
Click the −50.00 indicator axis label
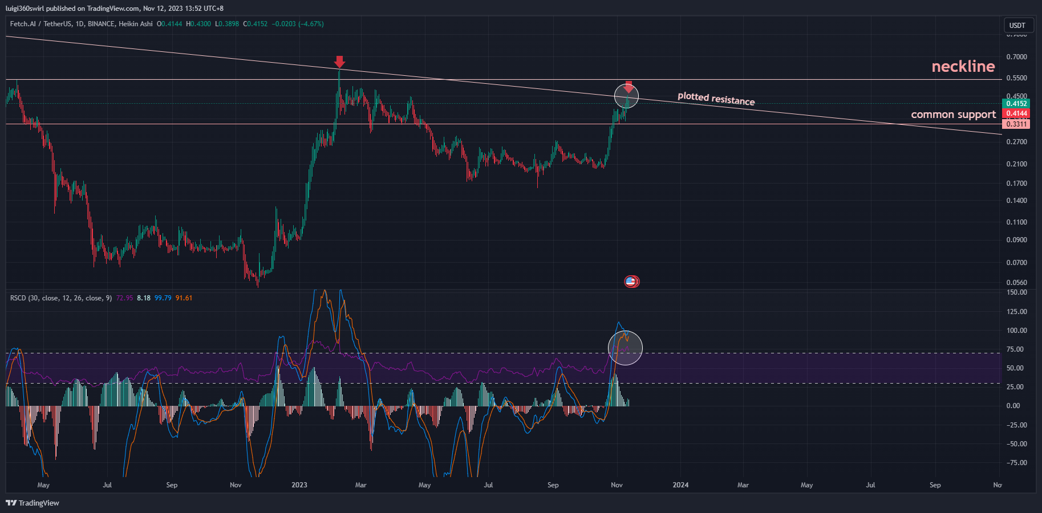click(x=1016, y=444)
